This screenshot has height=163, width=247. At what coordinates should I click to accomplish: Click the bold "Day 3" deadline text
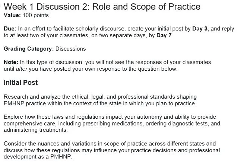point(200,29)
